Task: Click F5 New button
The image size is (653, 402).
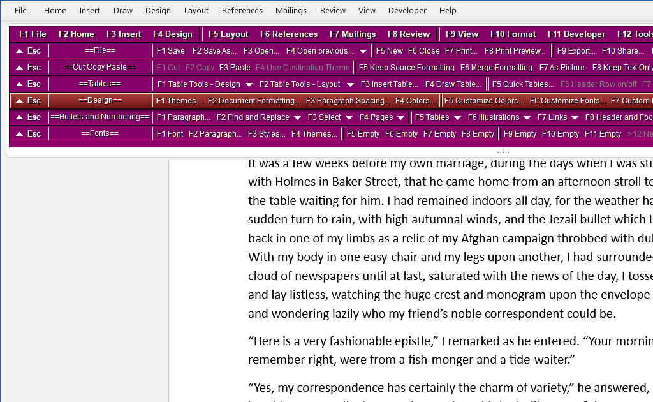Action: tap(390, 51)
